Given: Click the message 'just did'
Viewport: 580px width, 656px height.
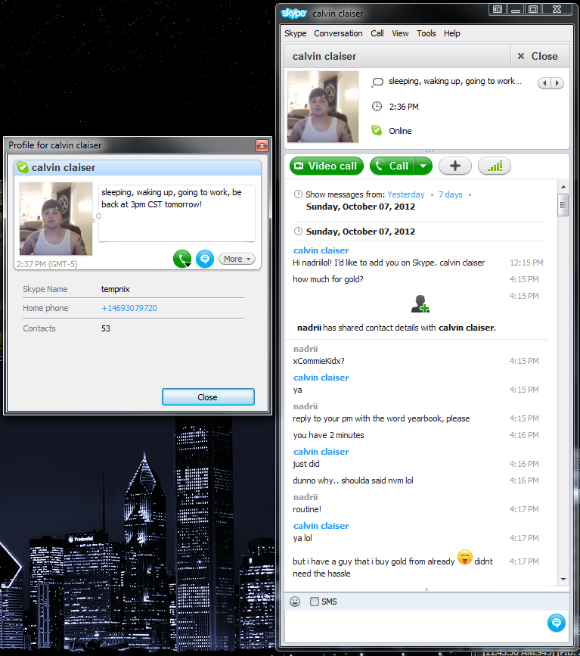Looking at the screenshot, I should (x=306, y=464).
